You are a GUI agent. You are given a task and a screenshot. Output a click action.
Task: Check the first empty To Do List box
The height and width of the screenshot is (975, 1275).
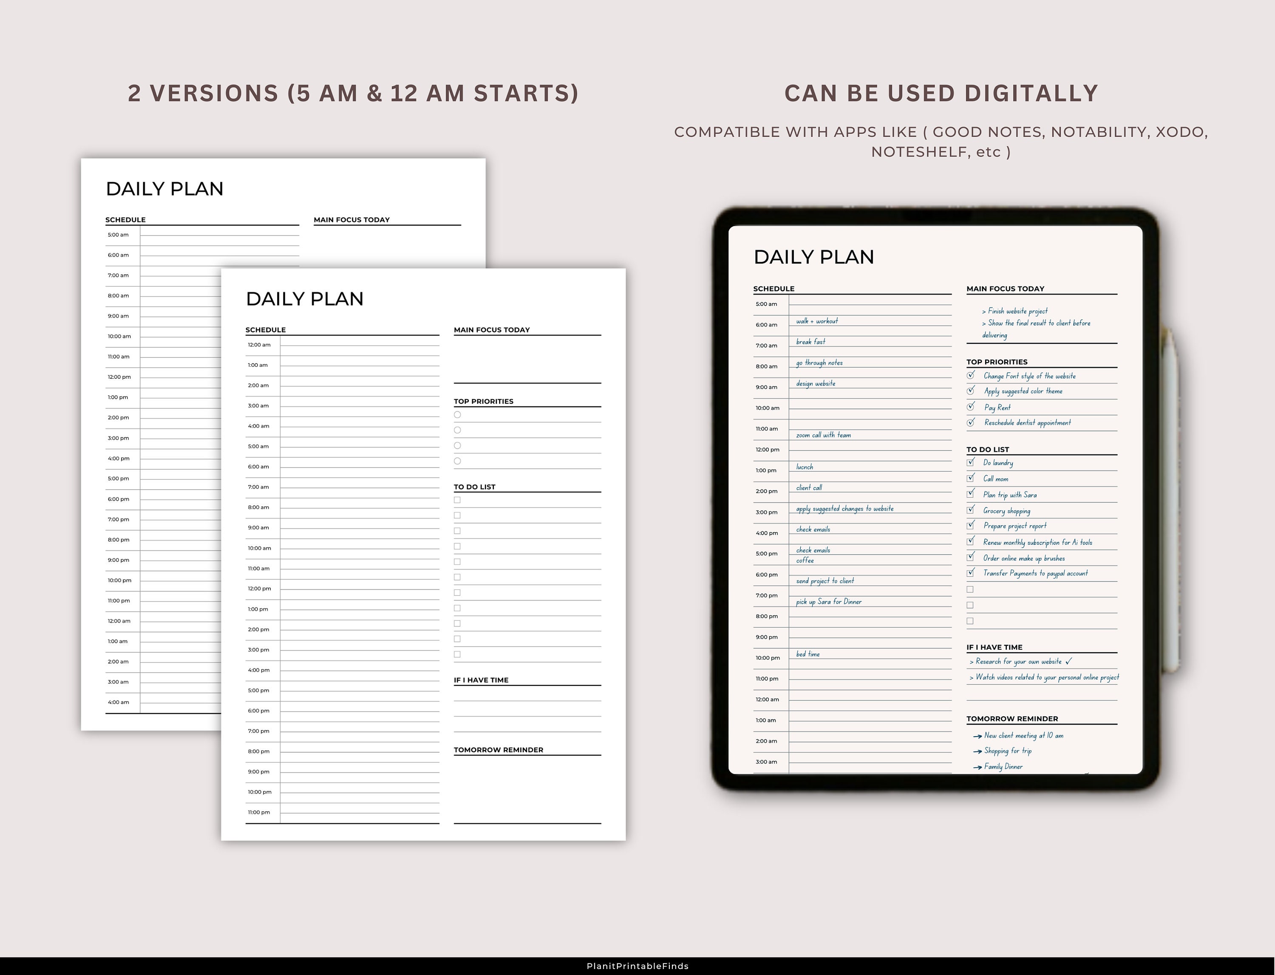point(970,589)
